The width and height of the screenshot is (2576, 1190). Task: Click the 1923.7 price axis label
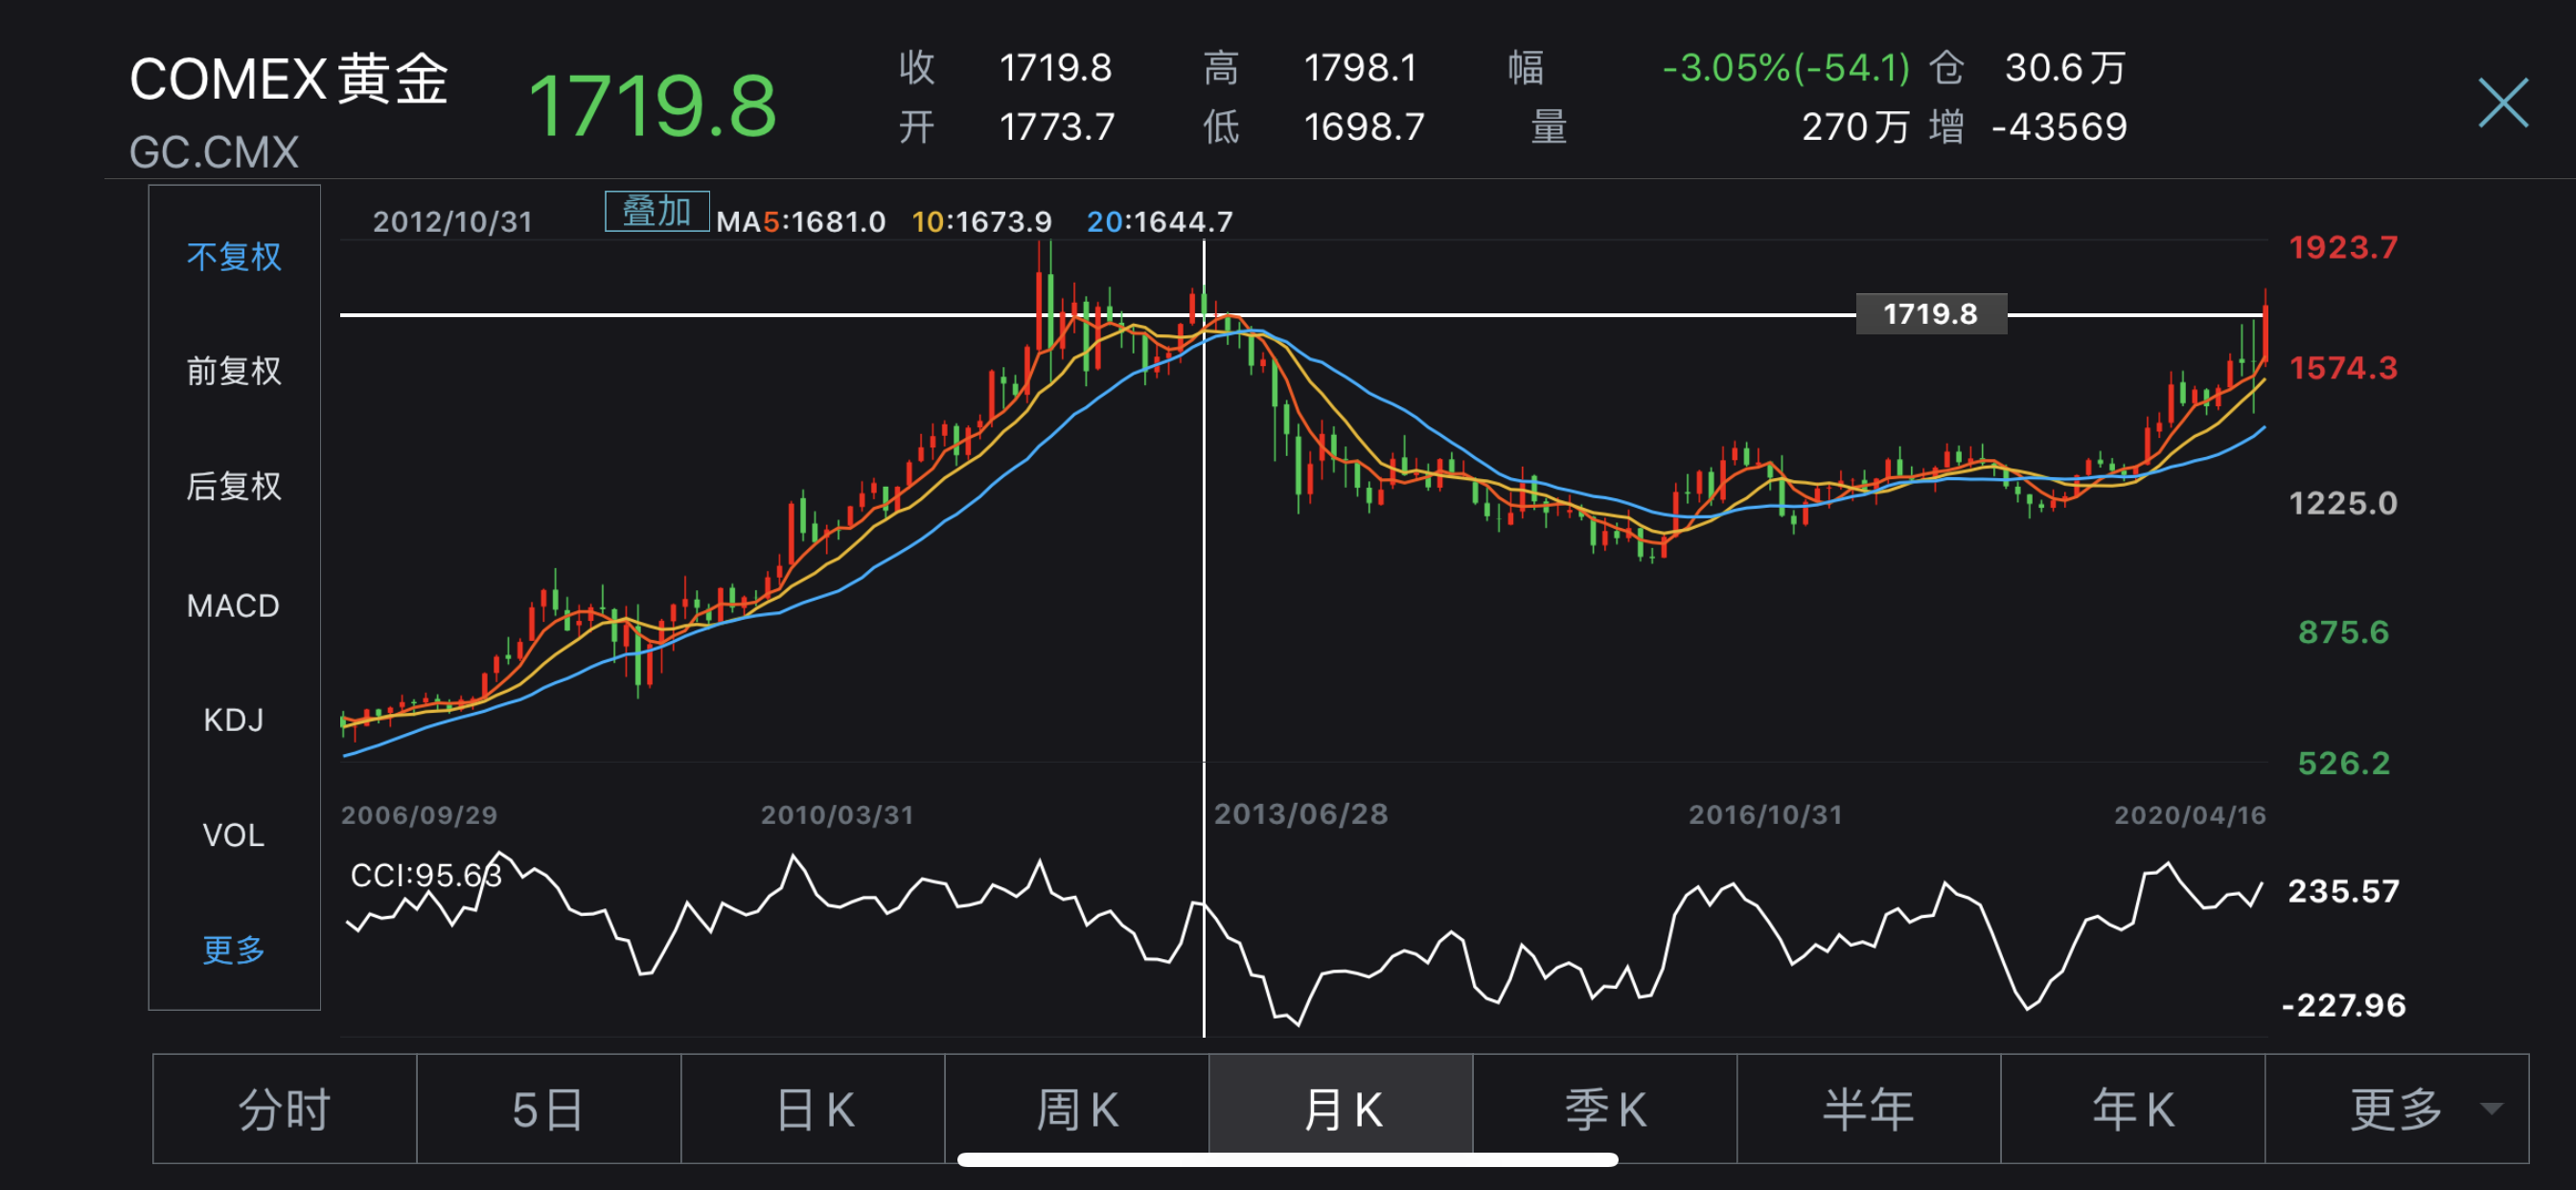click(x=2343, y=247)
